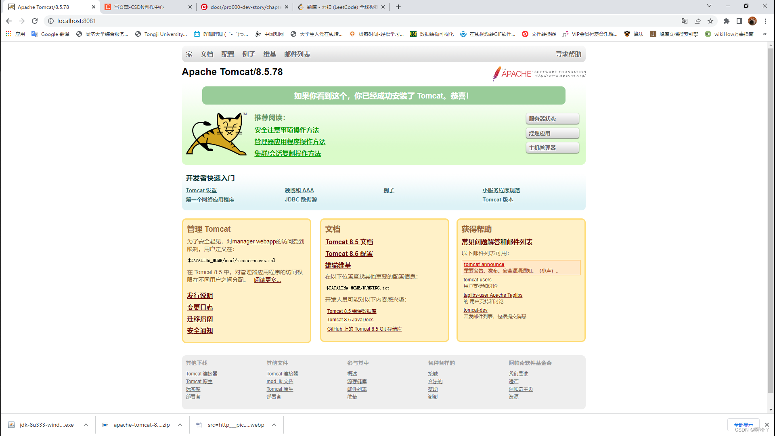This screenshot has height=436, width=775.
Task: Close the downloads bar
Action: [767, 425]
